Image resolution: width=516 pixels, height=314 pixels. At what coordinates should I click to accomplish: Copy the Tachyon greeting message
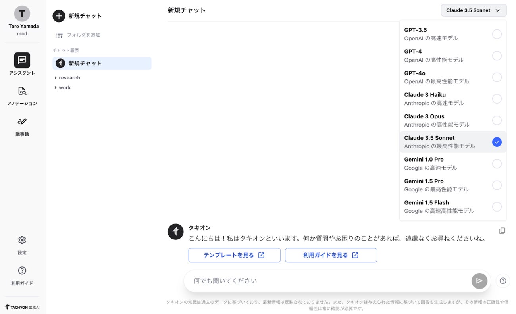[502, 231]
